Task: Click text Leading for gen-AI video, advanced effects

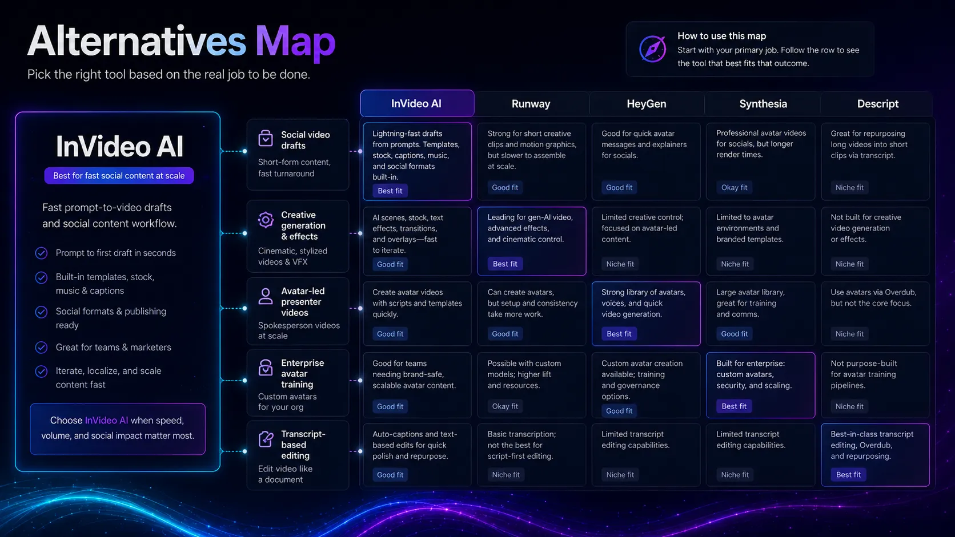Action: [530, 228]
